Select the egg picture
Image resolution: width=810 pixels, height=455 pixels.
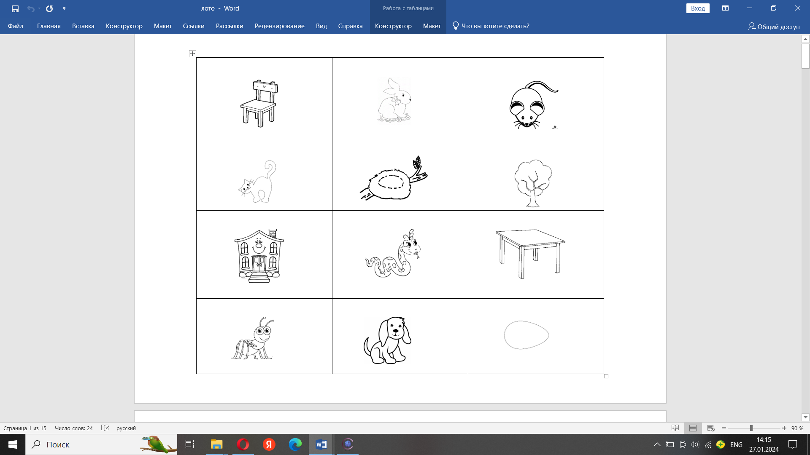[x=526, y=335]
